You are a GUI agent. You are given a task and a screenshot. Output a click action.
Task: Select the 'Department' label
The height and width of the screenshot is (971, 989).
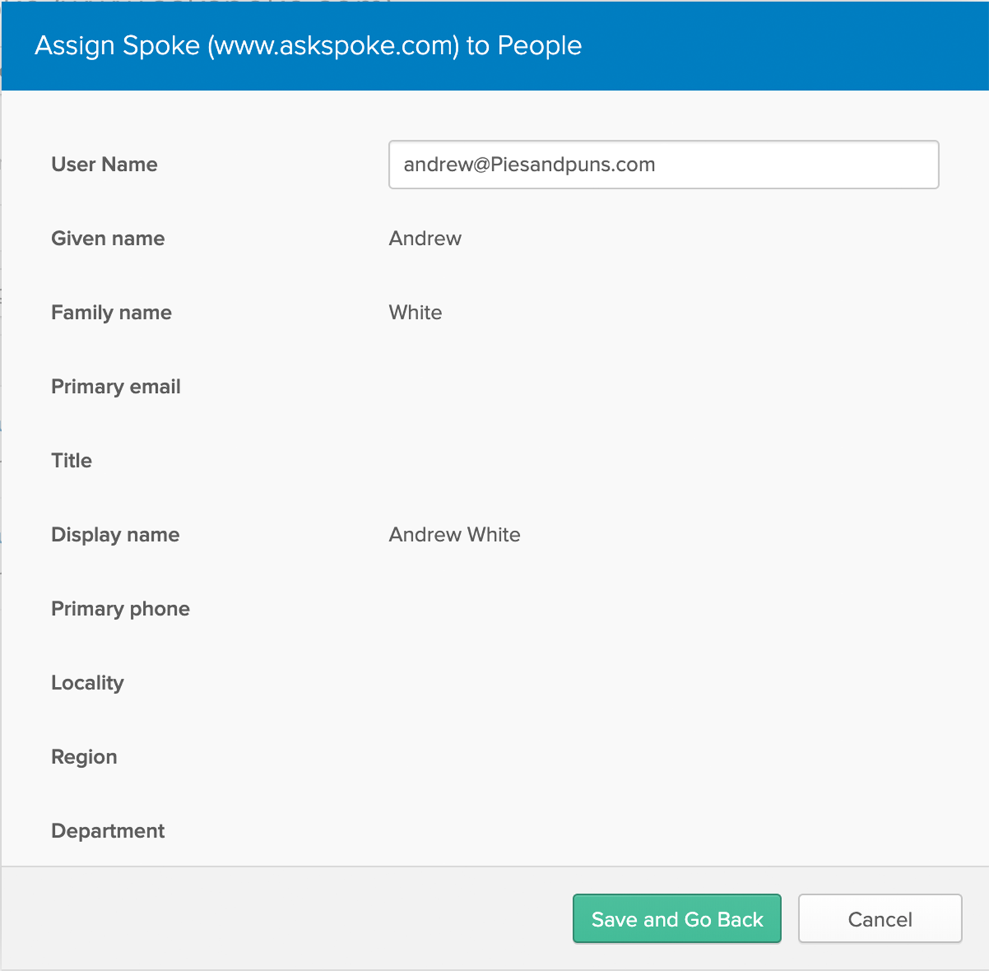click(108, 831)
